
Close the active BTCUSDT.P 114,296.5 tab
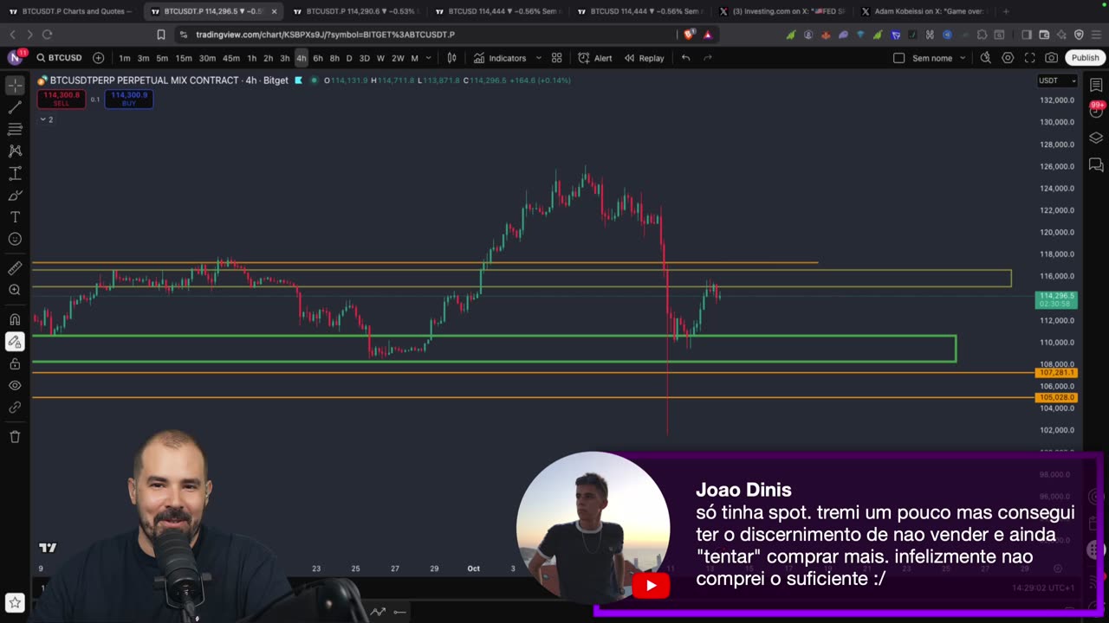274,11
